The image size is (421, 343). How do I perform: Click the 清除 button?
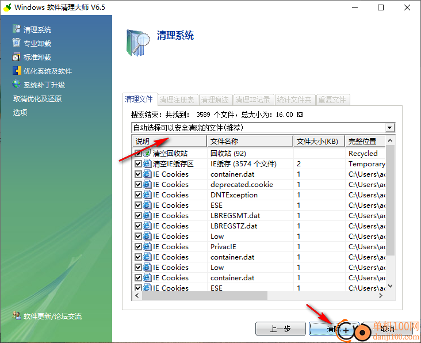[x=334, y=329]
